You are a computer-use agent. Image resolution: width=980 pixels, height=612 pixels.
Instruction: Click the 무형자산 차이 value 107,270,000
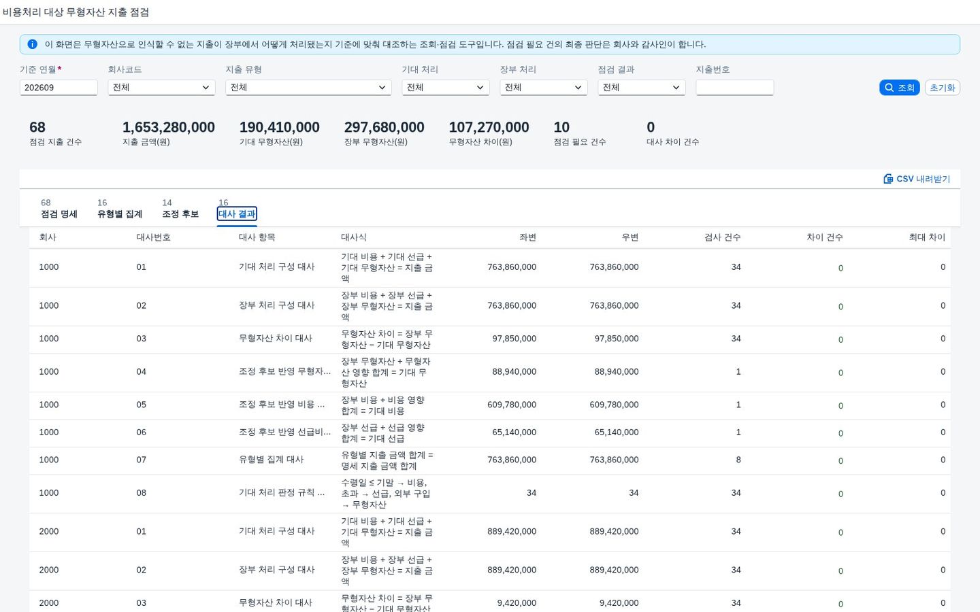pos(489,127)
